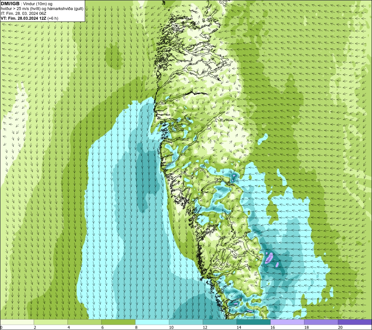Click the scale label '6'
The width and height of the screenshot is (372, 330).
click(x=103, y=327)
